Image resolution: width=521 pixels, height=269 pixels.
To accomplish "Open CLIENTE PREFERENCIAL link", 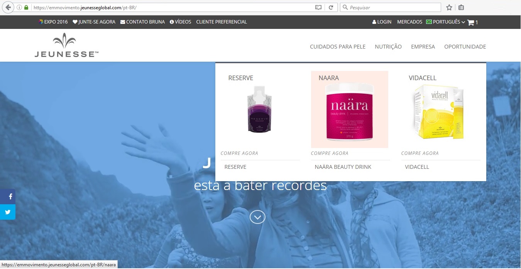I will pos(222,22).
